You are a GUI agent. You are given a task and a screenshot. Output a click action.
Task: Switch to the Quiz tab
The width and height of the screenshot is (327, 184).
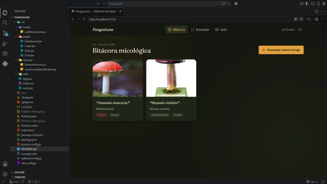(221, 30)
